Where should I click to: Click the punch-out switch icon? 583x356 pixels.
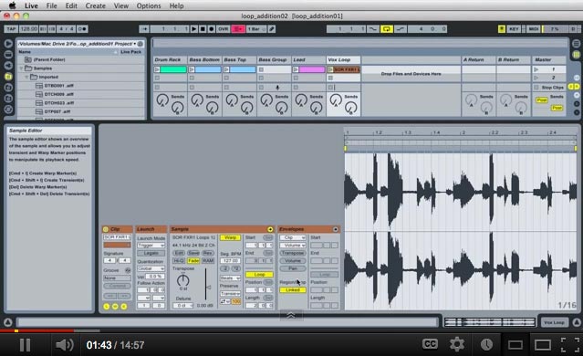(x=401, y=28)
